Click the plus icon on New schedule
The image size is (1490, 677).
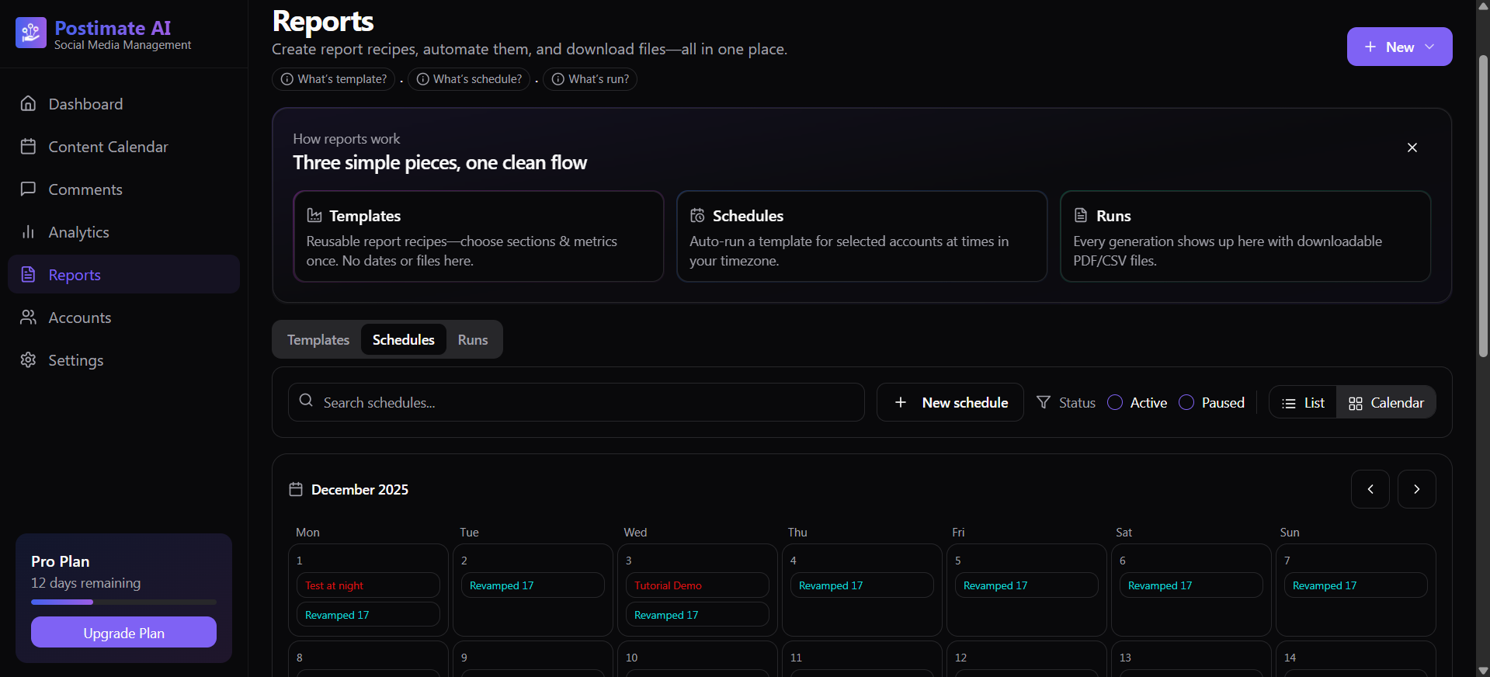click(901, 402)
